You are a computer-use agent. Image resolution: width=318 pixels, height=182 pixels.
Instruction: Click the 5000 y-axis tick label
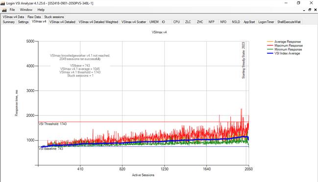coord(30,41)
